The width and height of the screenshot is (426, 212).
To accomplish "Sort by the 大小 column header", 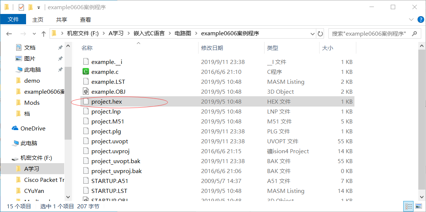I will (327, 48).
